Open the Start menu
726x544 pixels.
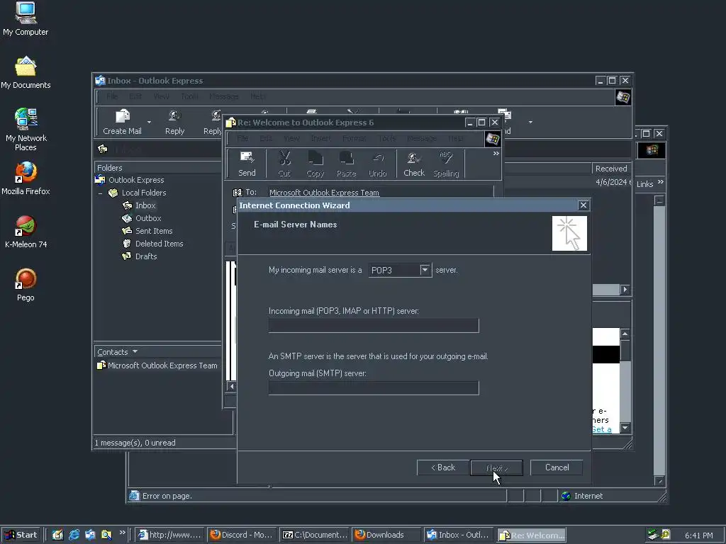click(21, 535)
